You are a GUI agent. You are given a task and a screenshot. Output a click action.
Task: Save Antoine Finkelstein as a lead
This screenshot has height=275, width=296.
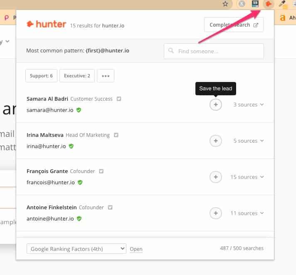click(216, 213)
